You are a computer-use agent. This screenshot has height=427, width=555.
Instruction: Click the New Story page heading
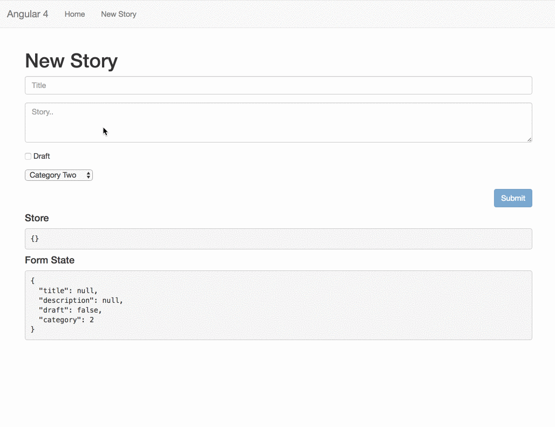pos(71,61)
